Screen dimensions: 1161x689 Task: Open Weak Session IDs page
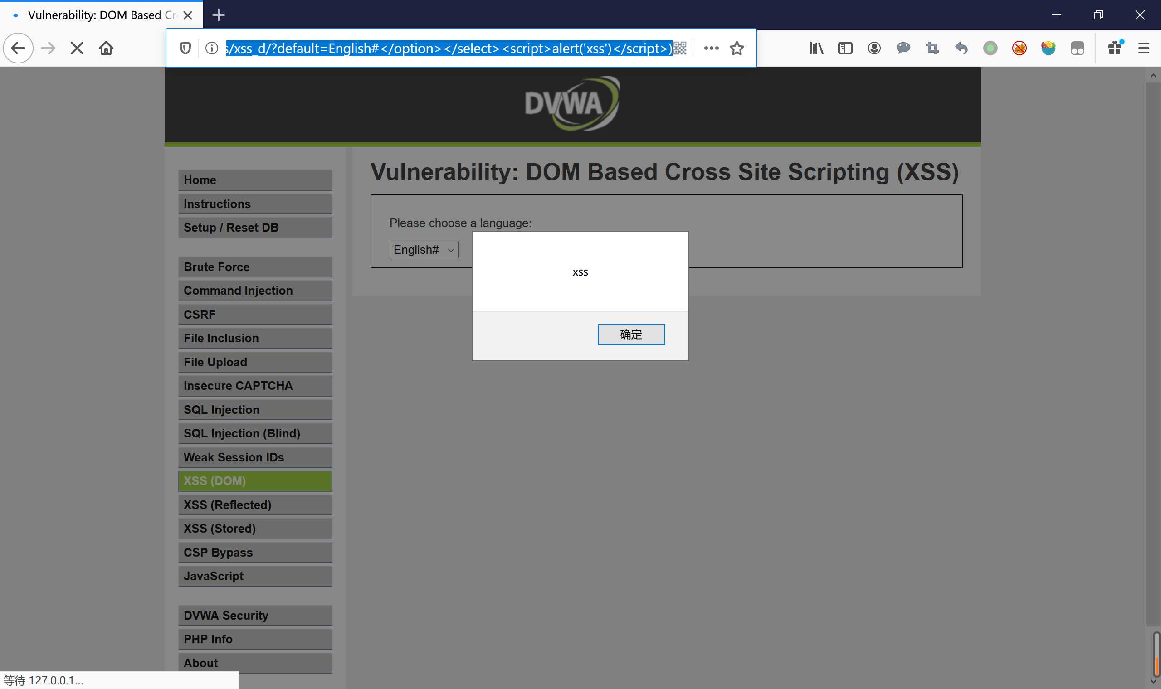(255, 457)
